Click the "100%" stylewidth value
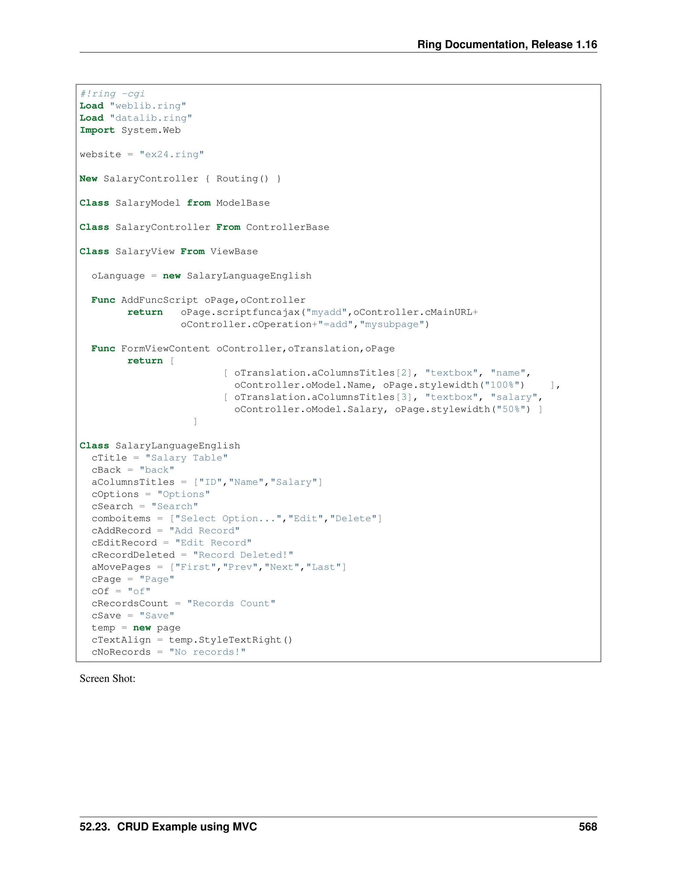Viewport: 677px width, 877px height. 502,385
